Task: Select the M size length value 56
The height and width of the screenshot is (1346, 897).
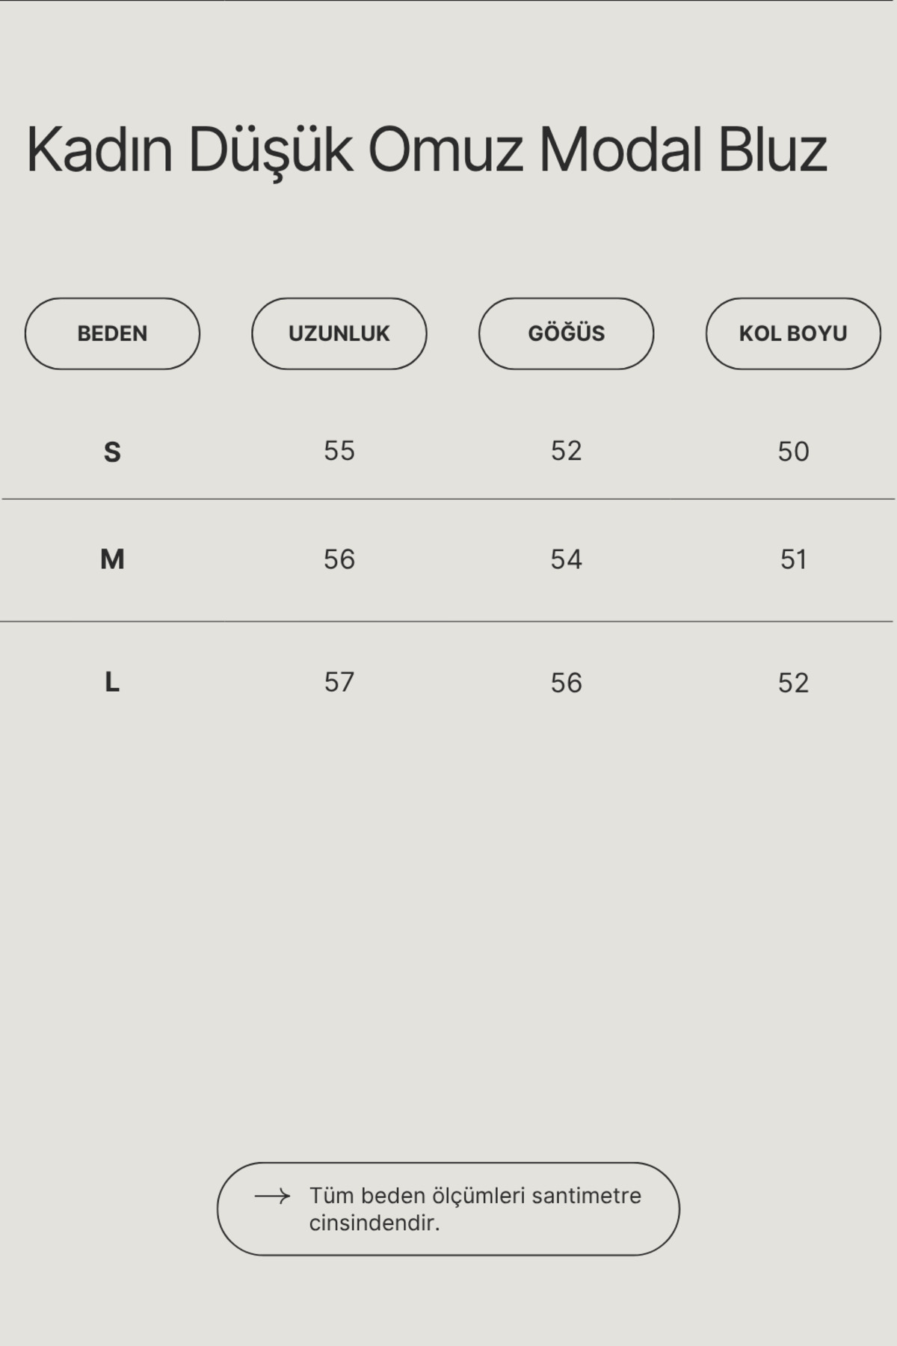Action: click(x=339, y=559)
